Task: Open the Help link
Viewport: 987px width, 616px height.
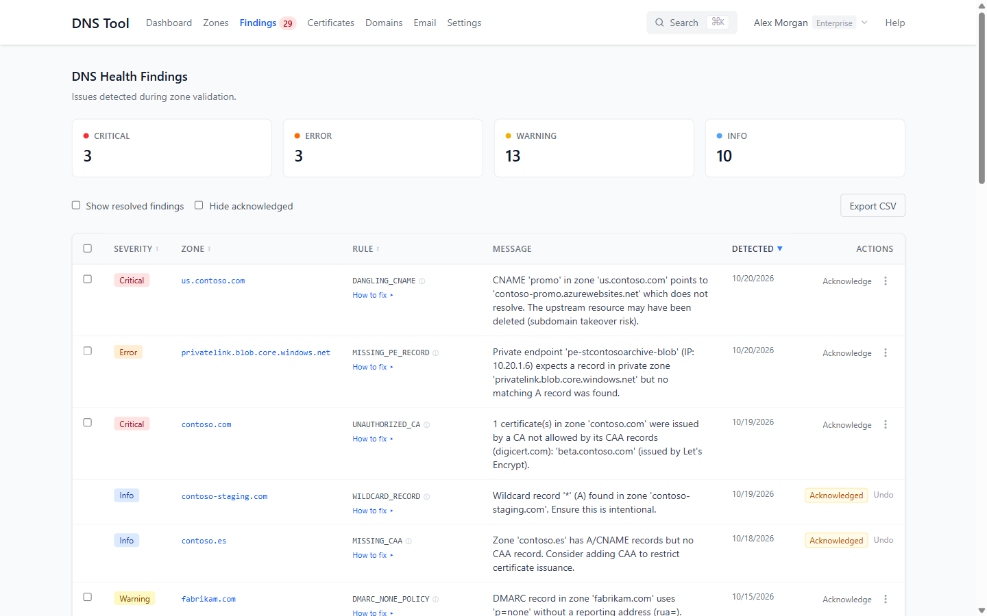Action: (x=895, y=23)
